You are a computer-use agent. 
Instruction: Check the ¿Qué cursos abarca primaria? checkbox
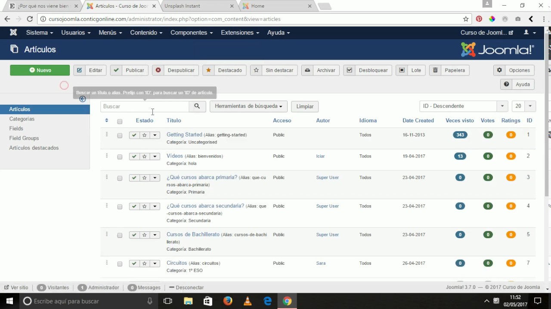[x=120, y=178]
